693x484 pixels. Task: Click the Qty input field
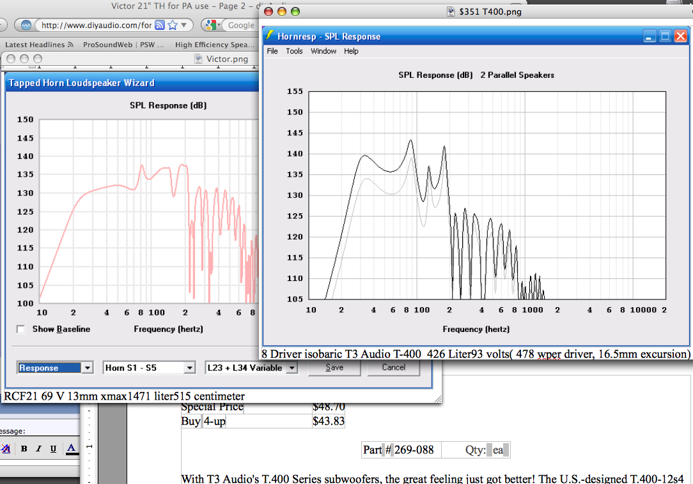click(497, 450)
